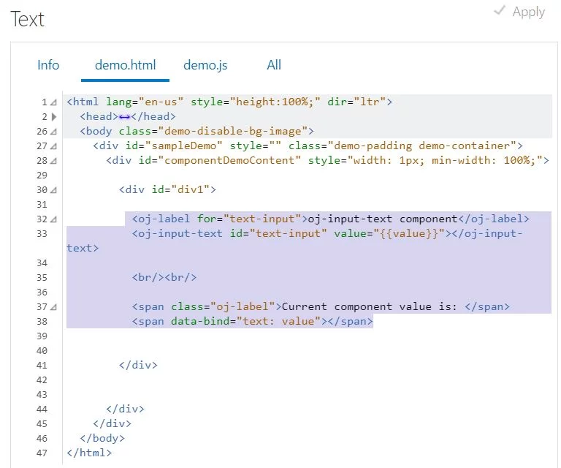This screenshot has width=561, height=468.
Task: Click line number 33 in the gutter
Action: point(42,234)
